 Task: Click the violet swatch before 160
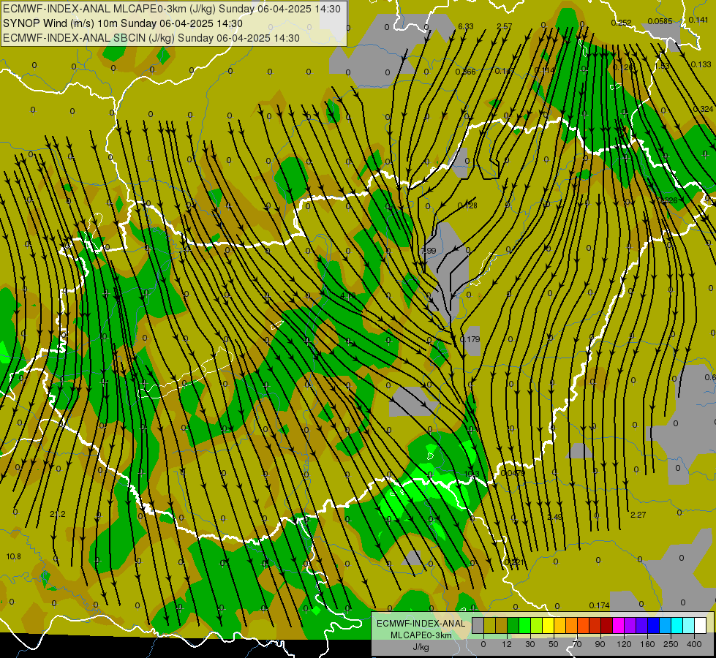(x=642, y=626)
